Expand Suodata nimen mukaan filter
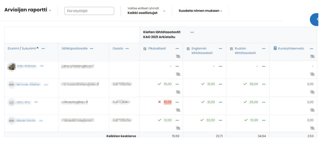 200,11
